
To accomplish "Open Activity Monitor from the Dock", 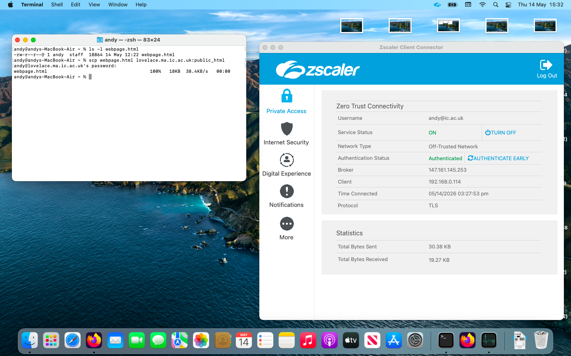I will pos(489,340).
